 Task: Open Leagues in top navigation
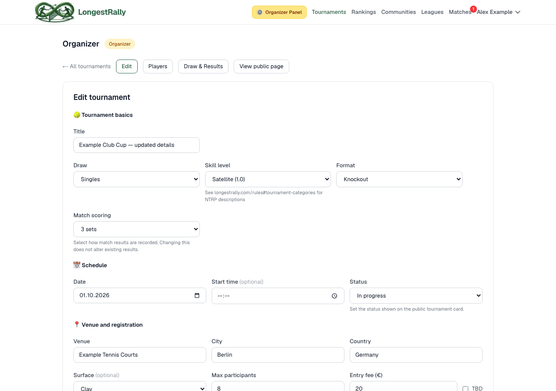(432, 12)
